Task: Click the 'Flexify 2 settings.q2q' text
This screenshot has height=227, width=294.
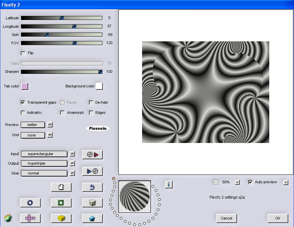Action: pyautogui.click(x=227, y=197)
